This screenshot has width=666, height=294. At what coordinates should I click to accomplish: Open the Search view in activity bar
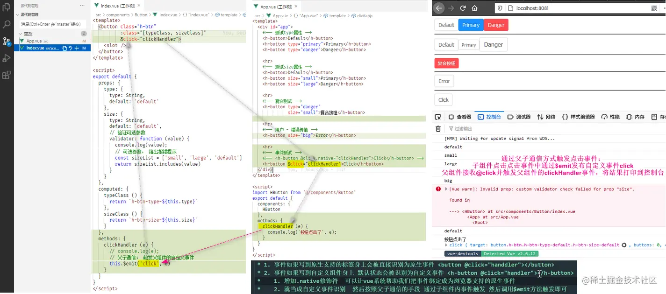[7, 24]
